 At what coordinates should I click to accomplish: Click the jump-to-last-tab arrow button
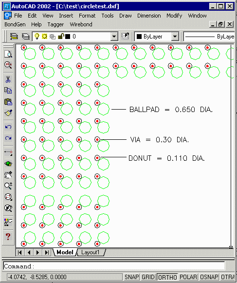point(47,252)
